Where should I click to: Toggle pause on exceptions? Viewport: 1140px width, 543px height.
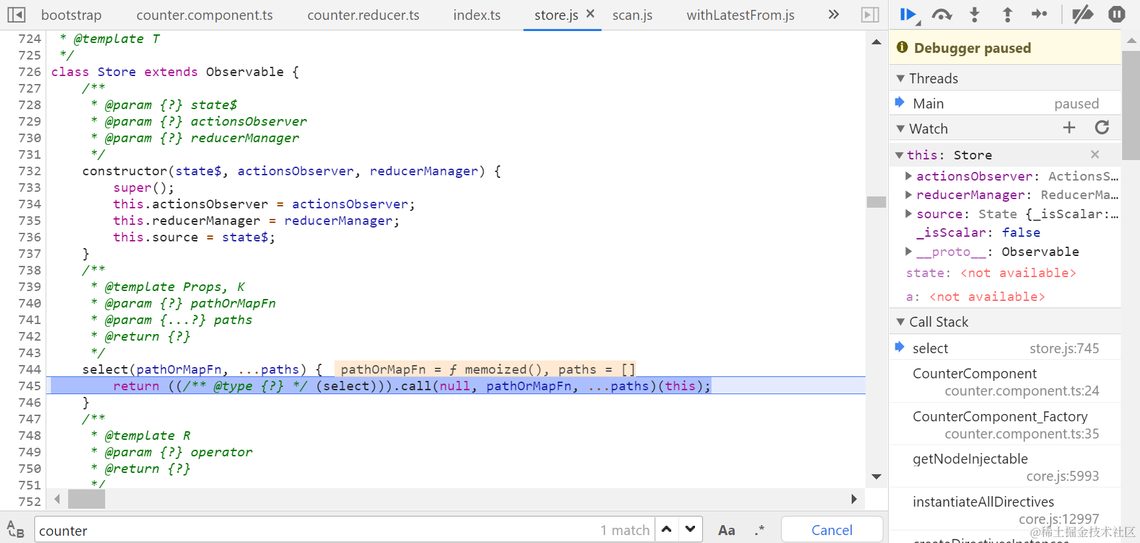pyautogui.click(x=1116, y=14)
